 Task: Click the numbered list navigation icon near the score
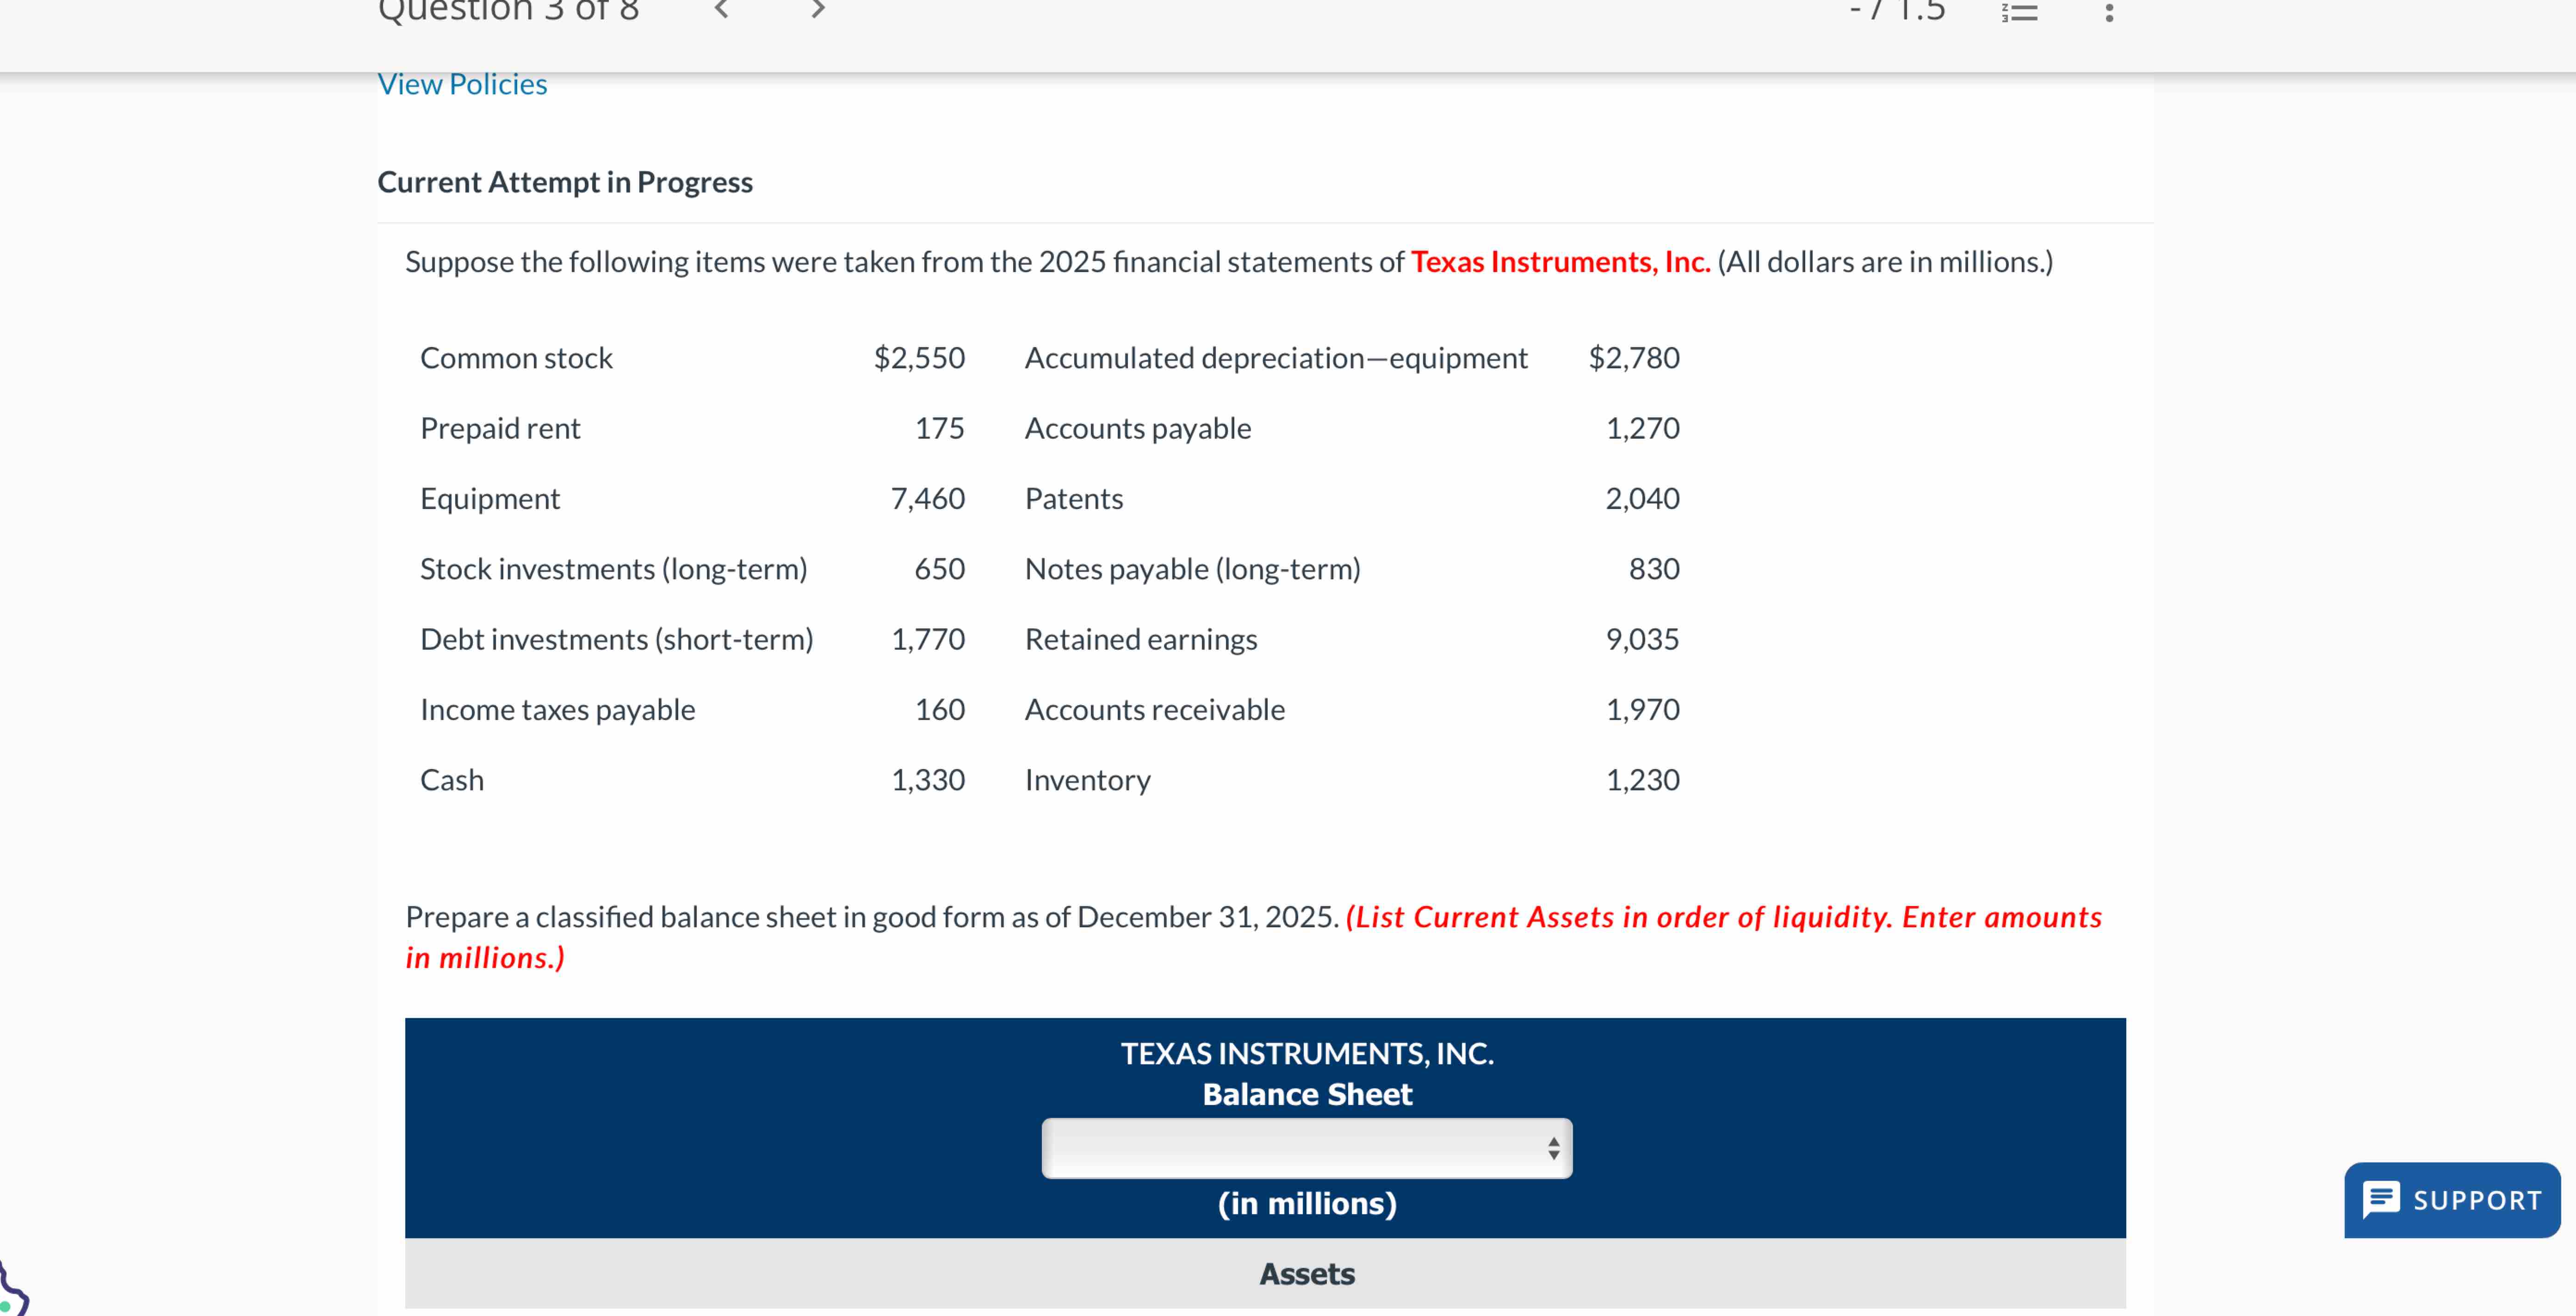(2021, 12)
